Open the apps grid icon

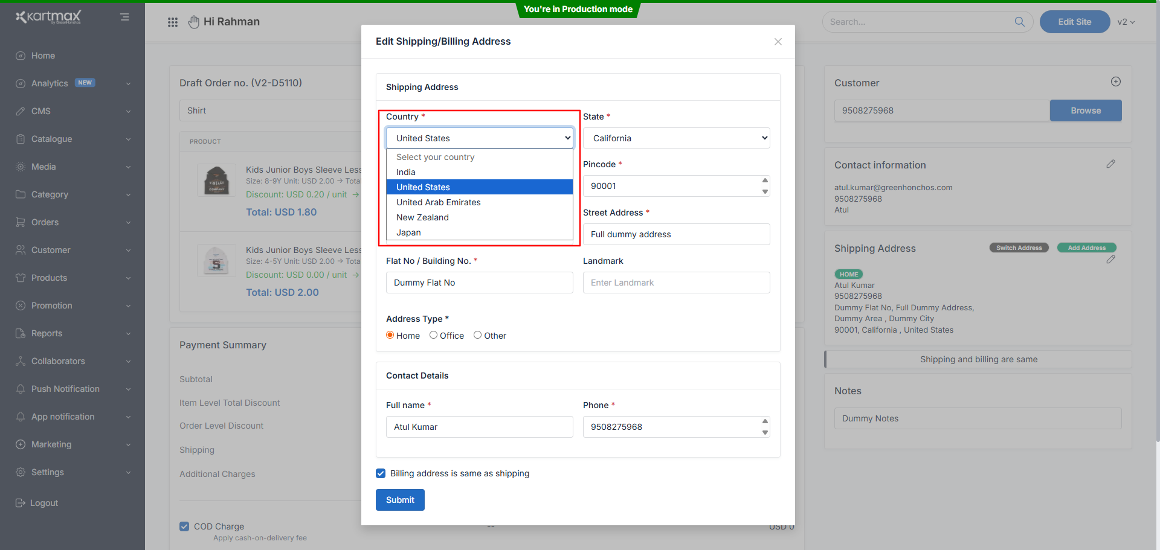coord(173,22)
